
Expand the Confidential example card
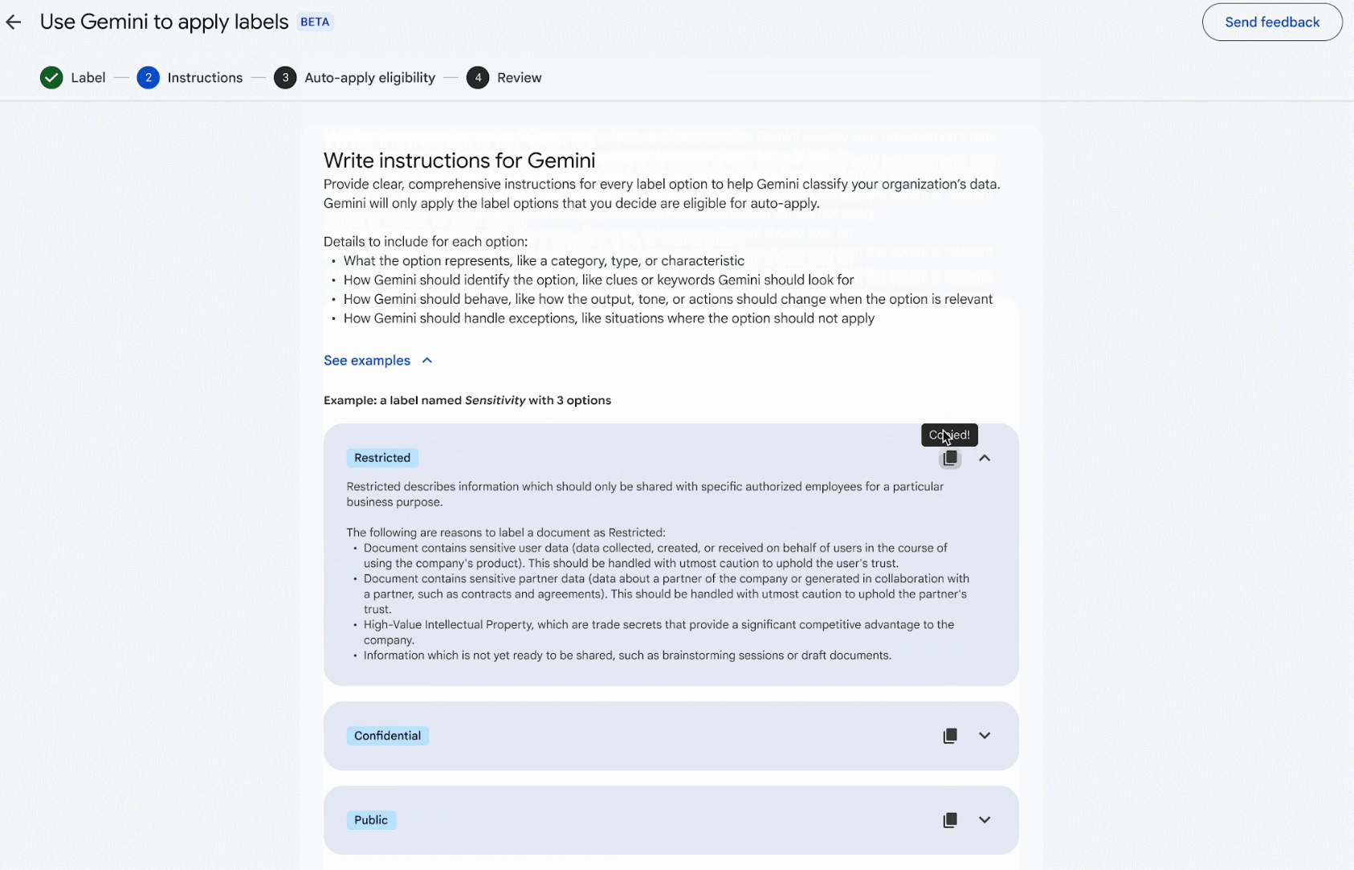(x=985, y=736)
